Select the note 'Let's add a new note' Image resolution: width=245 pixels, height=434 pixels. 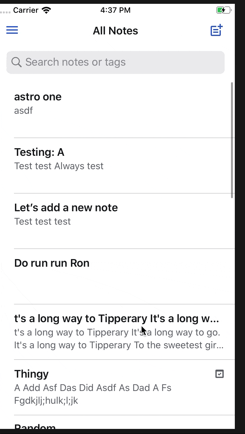tap(66, 207)
